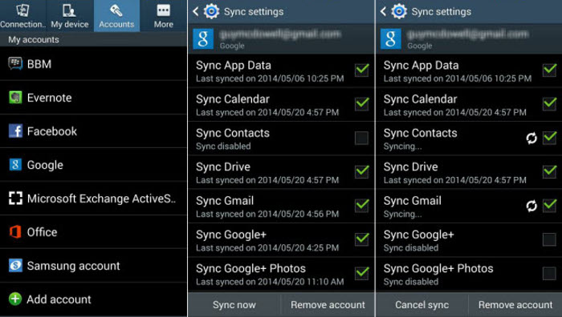Viewport: 562px width, 317px height.
Task: Open BBM account entry
Action: [93, 64]
